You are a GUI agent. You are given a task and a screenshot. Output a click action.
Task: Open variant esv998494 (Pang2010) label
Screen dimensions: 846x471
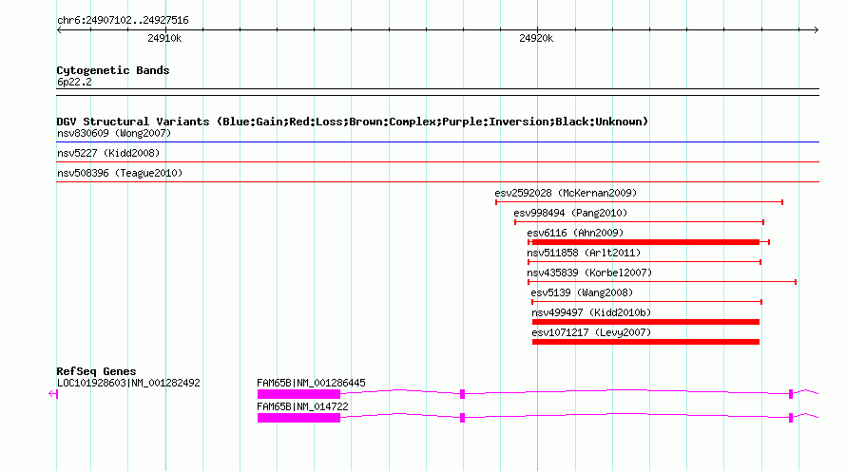570,213
